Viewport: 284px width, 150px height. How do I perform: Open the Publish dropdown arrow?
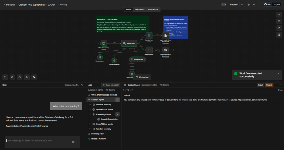[242, 4]
